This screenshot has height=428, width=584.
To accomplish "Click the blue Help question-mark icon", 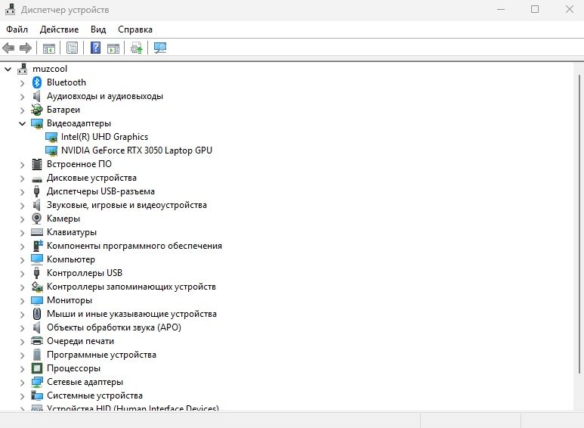I will pos(95,48).
